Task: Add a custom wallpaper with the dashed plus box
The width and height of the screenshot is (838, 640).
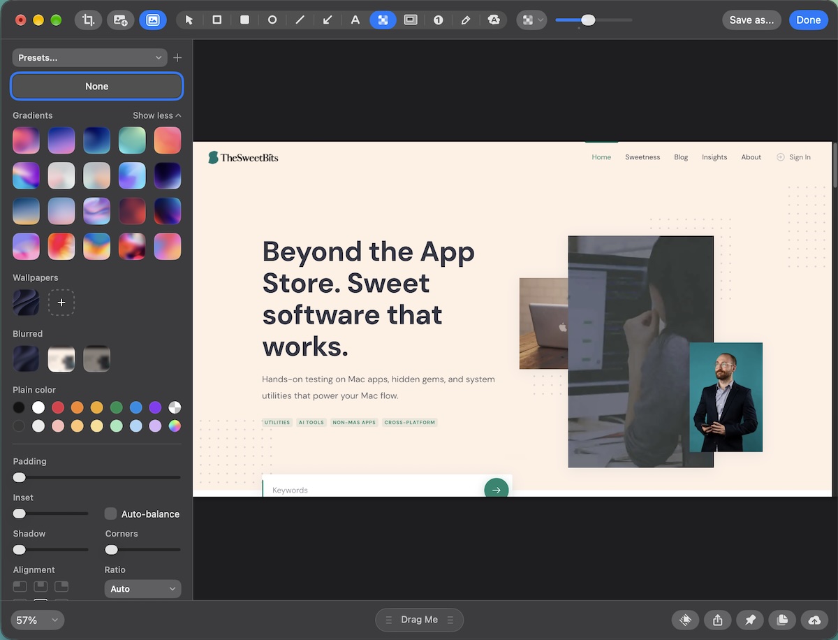Action: (61, 303)
